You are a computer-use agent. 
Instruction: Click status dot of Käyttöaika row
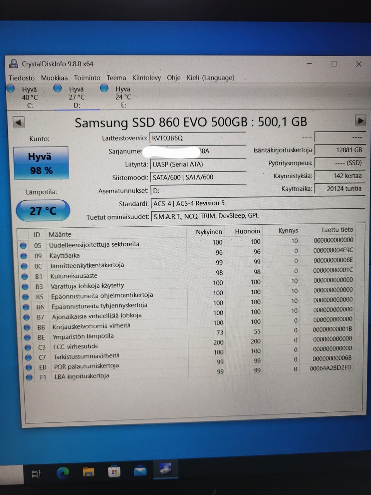pyautogui.click(x=24, y=256)
